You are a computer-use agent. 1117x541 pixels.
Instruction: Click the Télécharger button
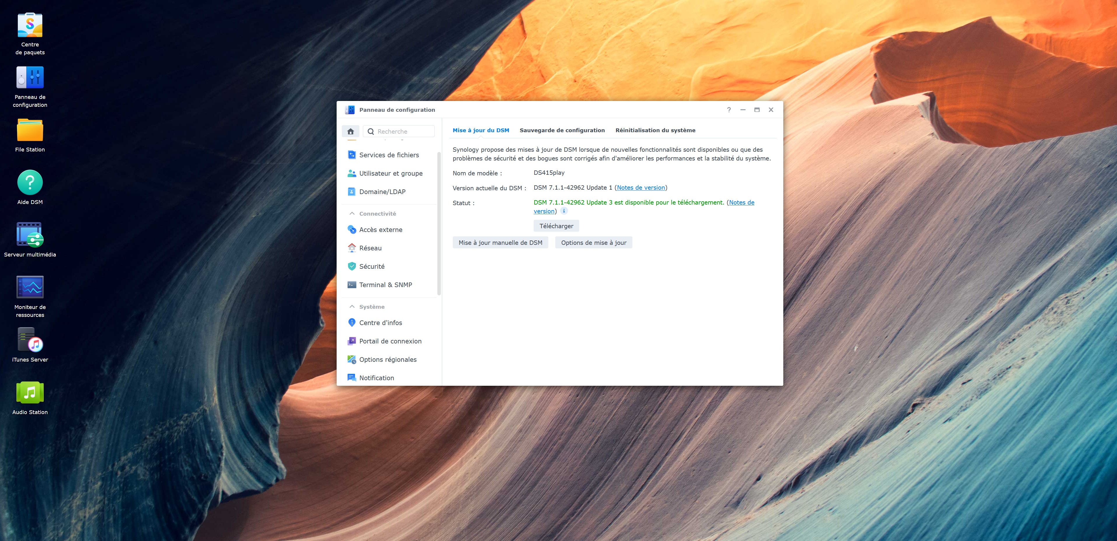coord(556,225)
